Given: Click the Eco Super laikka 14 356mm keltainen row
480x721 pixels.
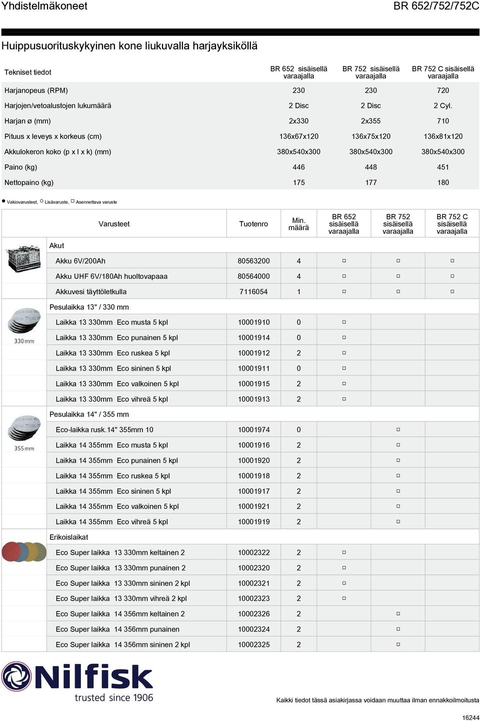Looking at the screenshot, I should pos(240,614).
